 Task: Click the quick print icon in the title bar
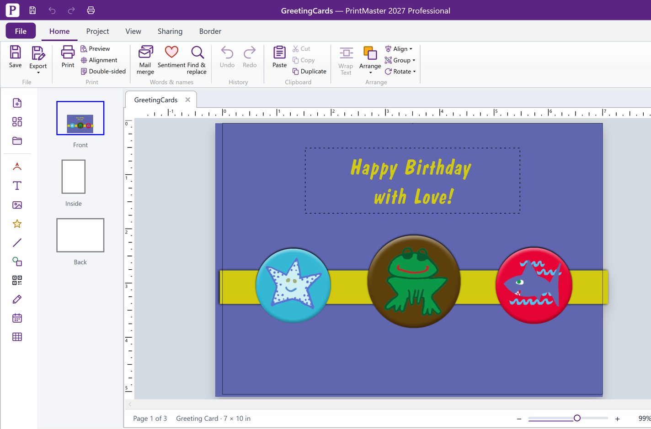[x=91, y=10]
